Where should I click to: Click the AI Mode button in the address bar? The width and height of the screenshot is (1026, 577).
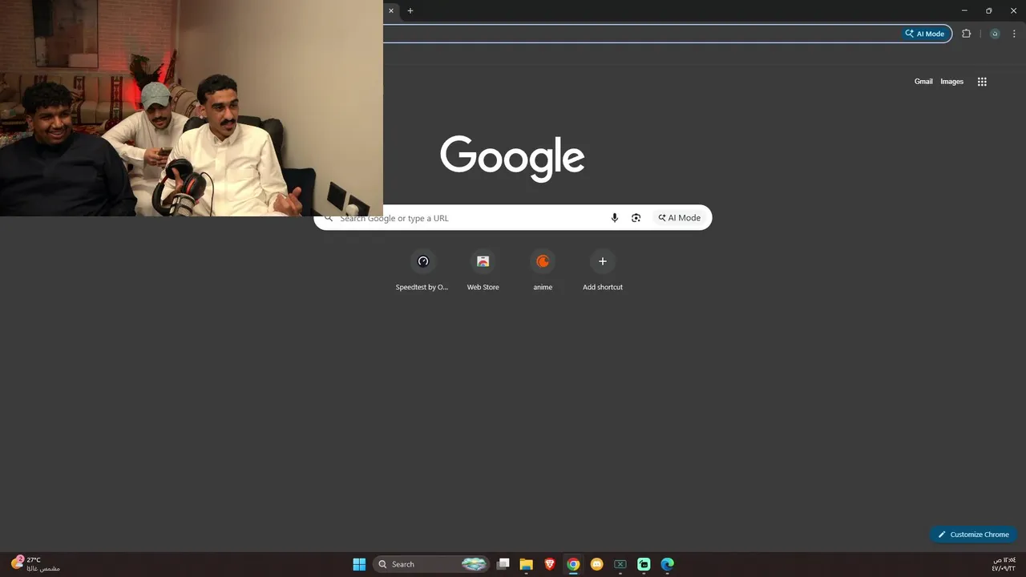[x=925, y=34]
